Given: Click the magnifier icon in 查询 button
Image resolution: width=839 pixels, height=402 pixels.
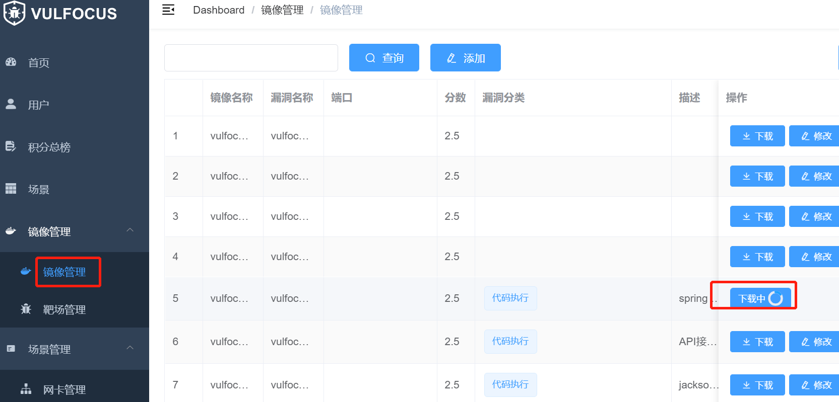Looking at the screenshot, I should click(x=370, y=58).
